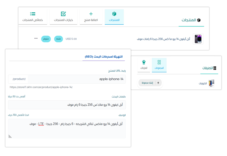Toggle the متوفر availability badge
Screen dimensions: 227x156
pyautogui.click(x=46, y=39)
